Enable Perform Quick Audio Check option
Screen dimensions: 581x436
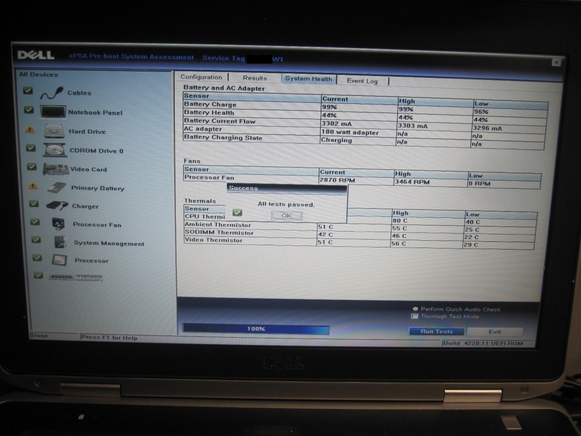point(415,309)
